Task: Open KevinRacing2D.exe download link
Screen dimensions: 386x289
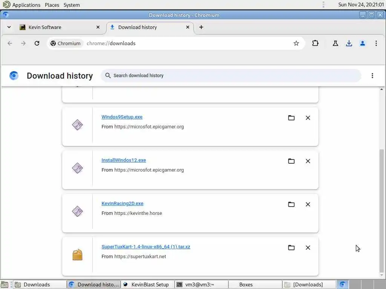Action: pos(123,204)
